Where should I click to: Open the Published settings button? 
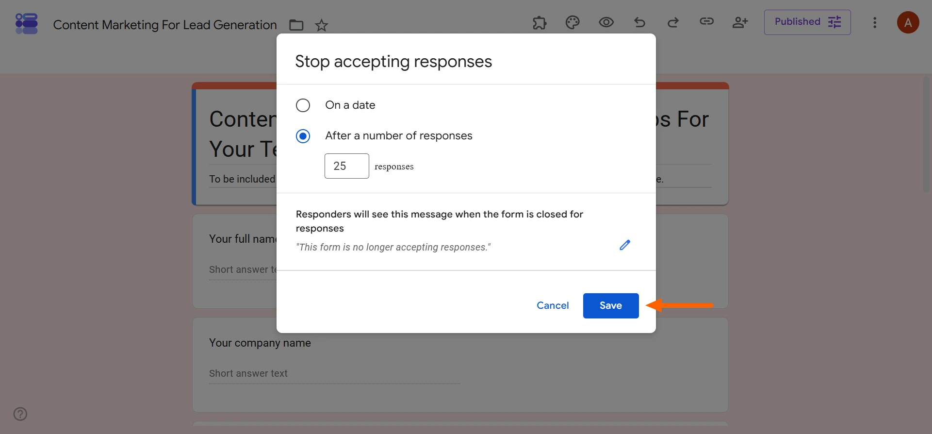pos(807,22)
